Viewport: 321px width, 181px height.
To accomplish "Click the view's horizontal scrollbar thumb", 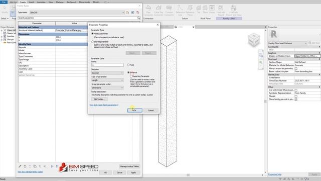I will tap(188, 175).
